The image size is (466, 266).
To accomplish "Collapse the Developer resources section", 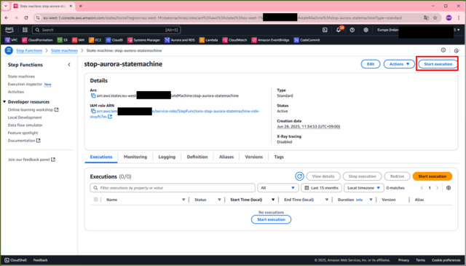I will click(4, 102).
